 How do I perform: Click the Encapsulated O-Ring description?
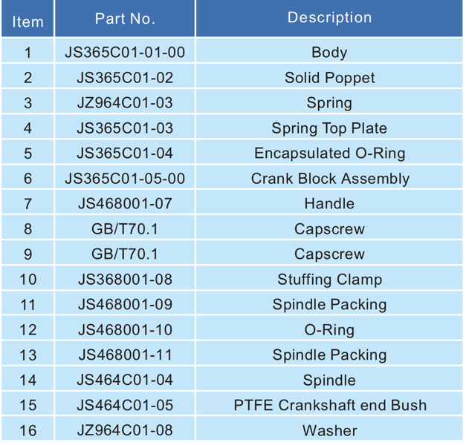(x=329, y=154)
